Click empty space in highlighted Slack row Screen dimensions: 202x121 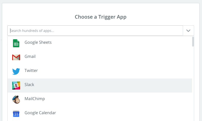point(114,85)
